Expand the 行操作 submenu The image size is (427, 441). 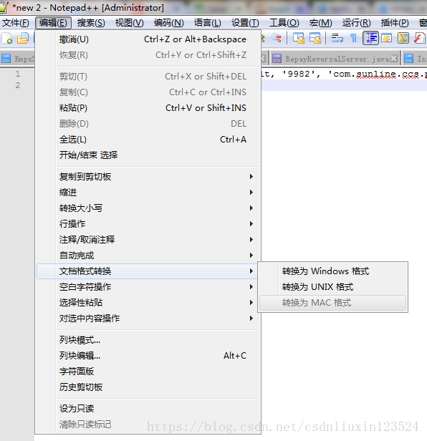coord(148,224)
